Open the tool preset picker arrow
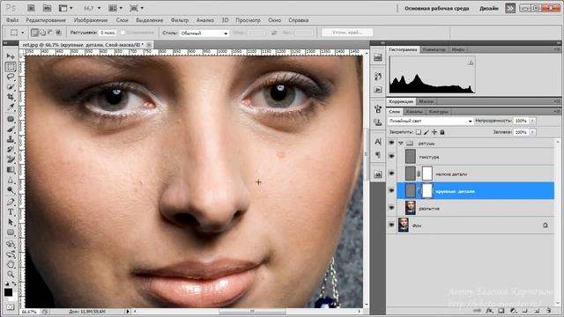Viewport: 564px width, 317px height. (x=23, y=33)
